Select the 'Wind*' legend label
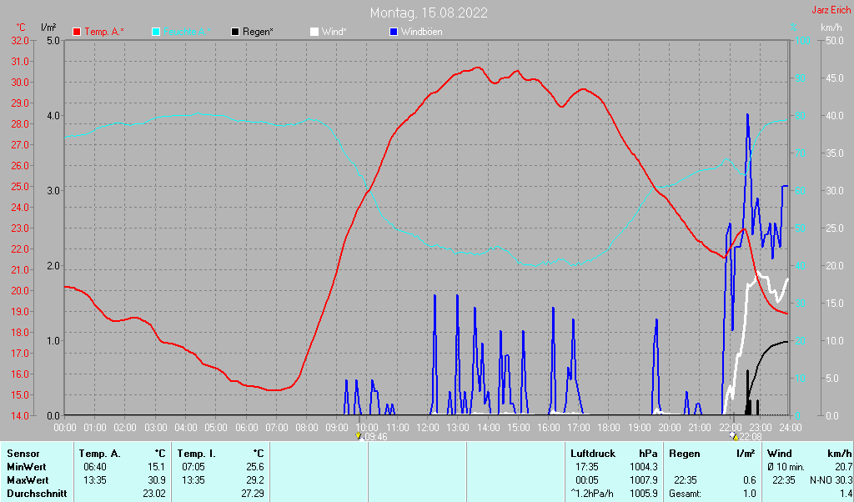Image resolution: width=854 pixels, height=502 pixels. click(334, 32)
